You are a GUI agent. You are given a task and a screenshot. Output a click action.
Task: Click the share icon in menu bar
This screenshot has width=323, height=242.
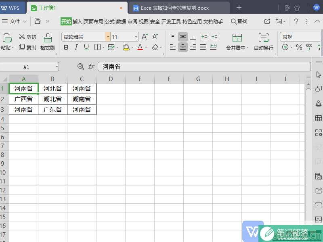point(267,21)
